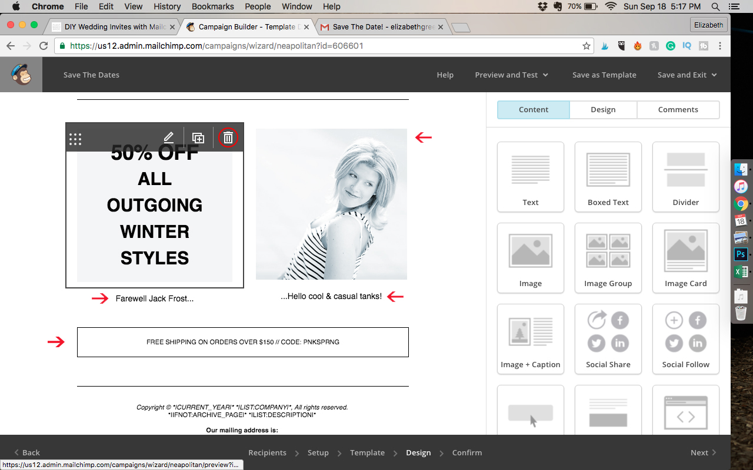Reload the page in Chrome

coord(44,46)
